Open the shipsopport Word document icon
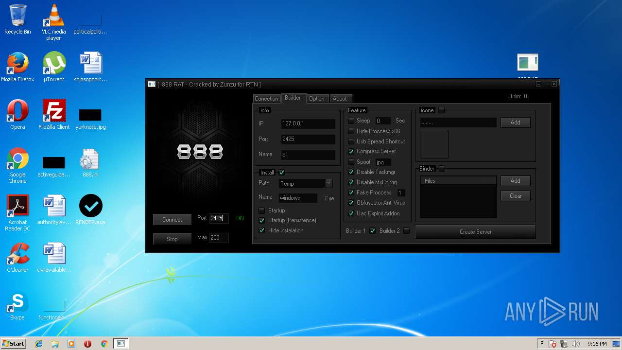This screenshot has height=350, width=622. point(90,67)
